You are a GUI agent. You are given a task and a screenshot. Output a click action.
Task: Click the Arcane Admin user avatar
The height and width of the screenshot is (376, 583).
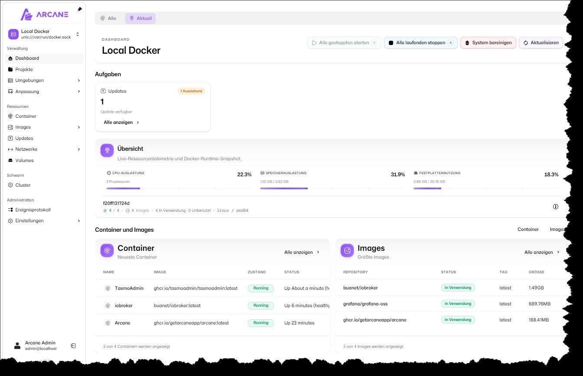17,345
